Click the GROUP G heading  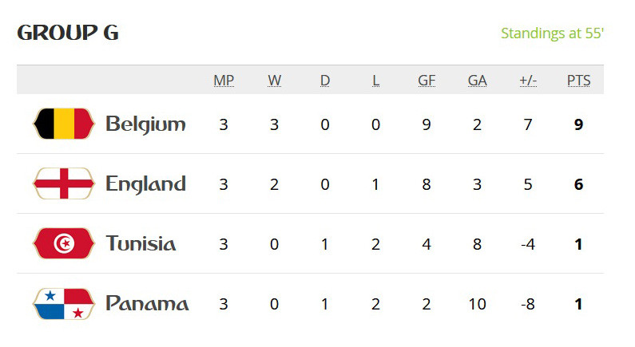pyautogui.click(x=68, y=34)
